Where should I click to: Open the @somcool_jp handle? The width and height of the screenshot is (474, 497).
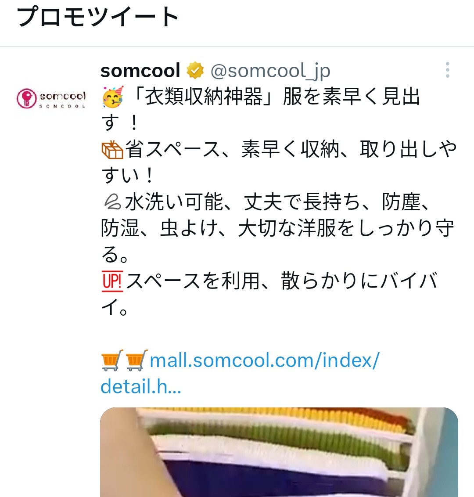pos(271,71)
